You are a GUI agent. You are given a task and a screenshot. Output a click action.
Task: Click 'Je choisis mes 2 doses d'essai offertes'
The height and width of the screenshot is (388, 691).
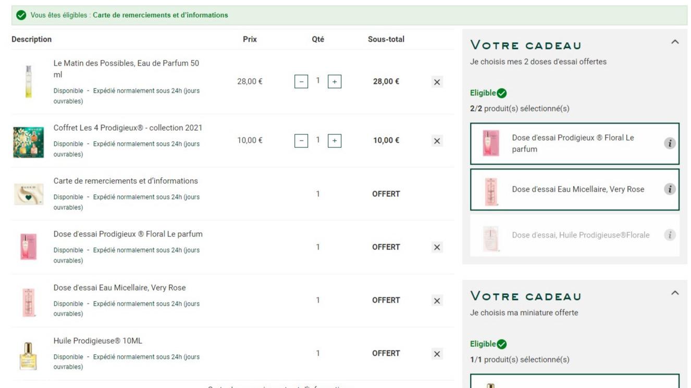pos(538,62)
